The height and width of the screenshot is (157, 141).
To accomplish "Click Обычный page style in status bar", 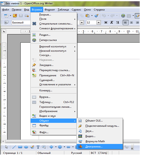I will pos(44,153).
